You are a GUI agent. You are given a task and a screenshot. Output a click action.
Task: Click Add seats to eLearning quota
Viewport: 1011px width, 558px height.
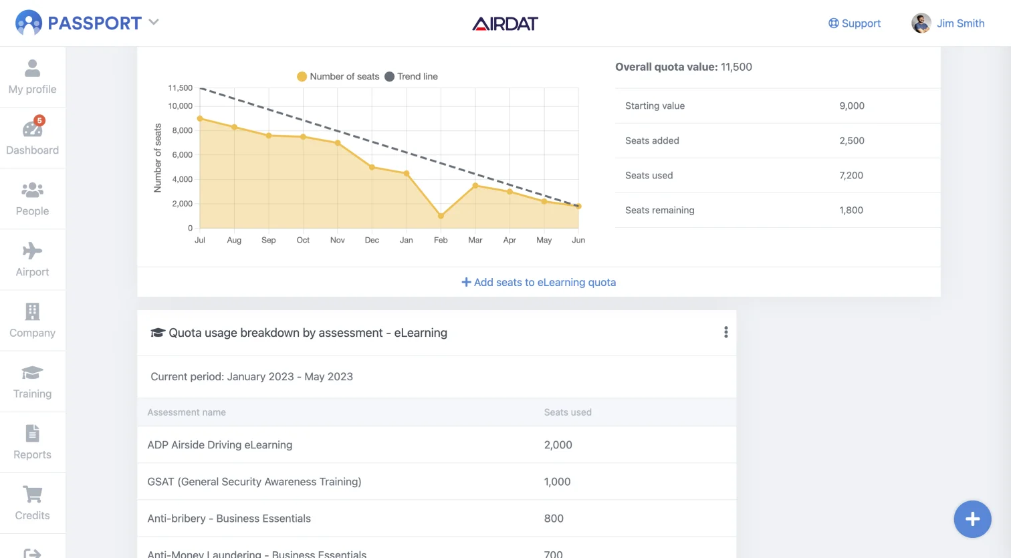coord(539,282)
